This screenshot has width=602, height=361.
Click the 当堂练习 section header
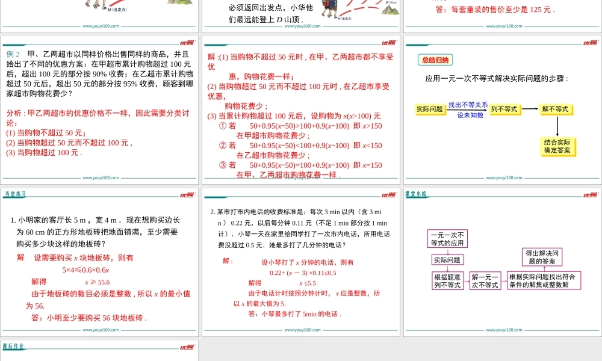pyautogui.click(x=15, y=194)
